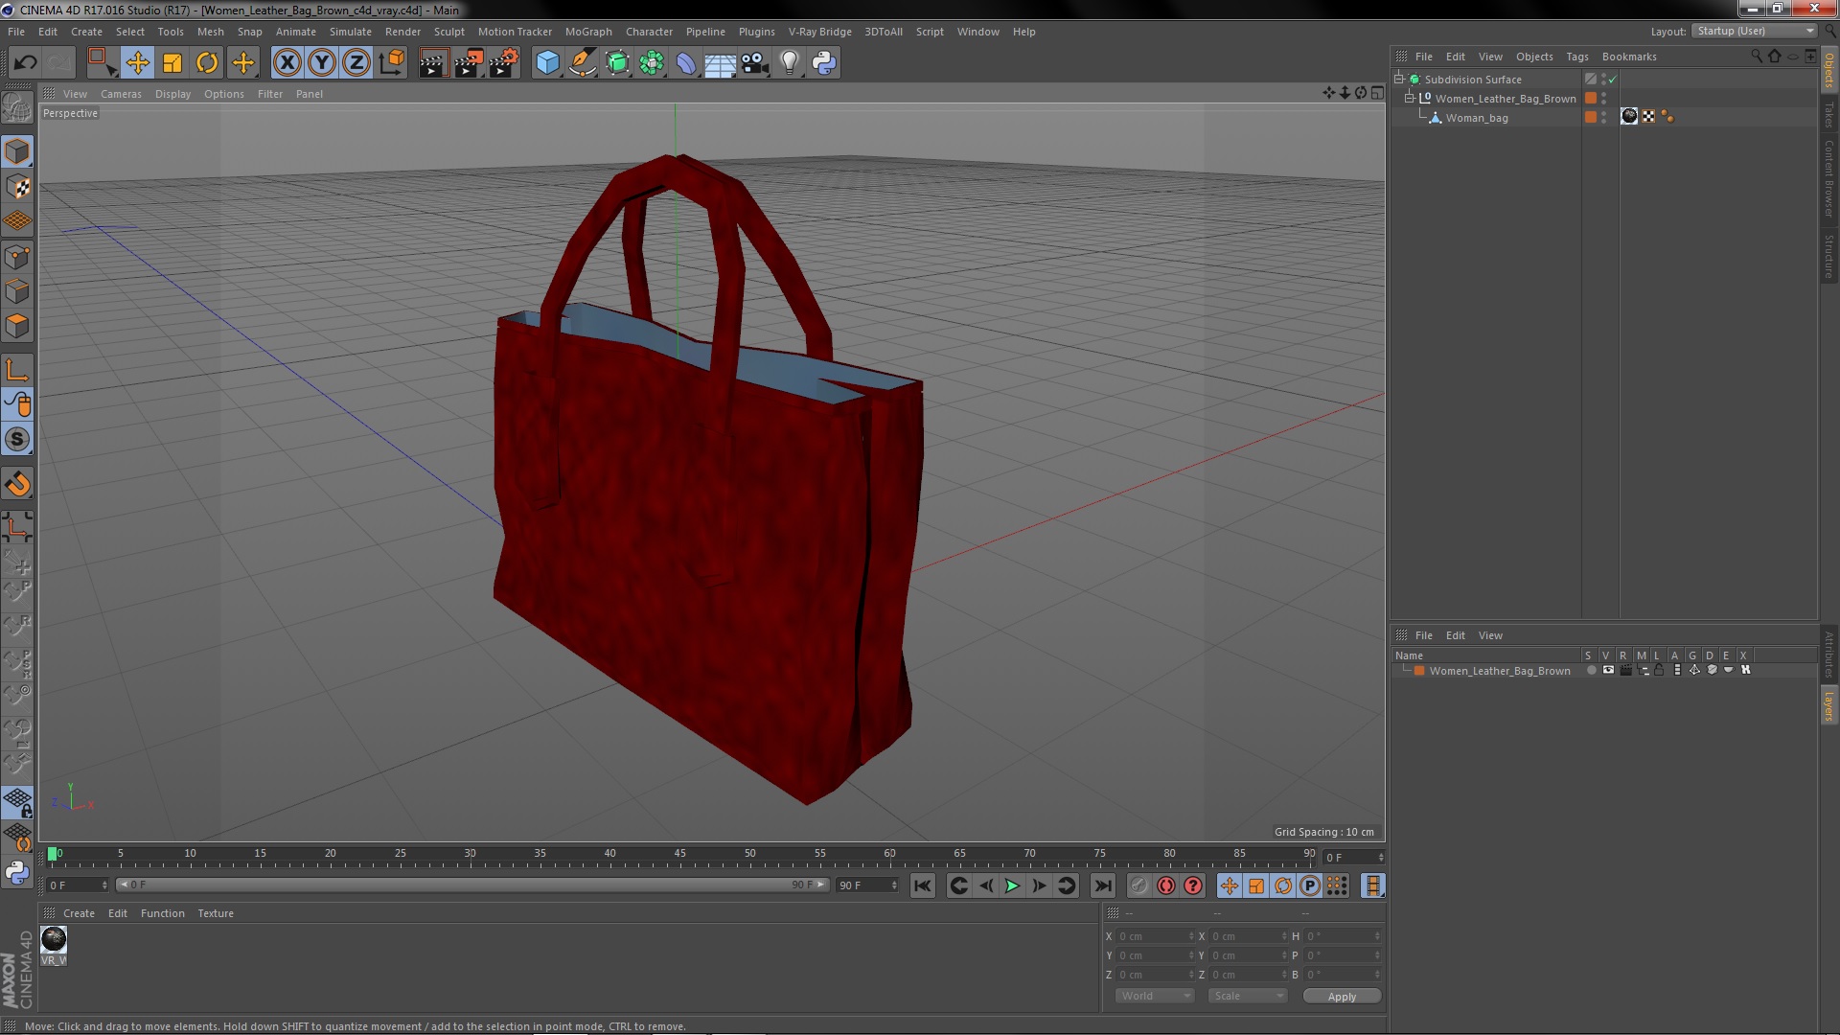Add a Light object bulb icon

click(790, 63)
